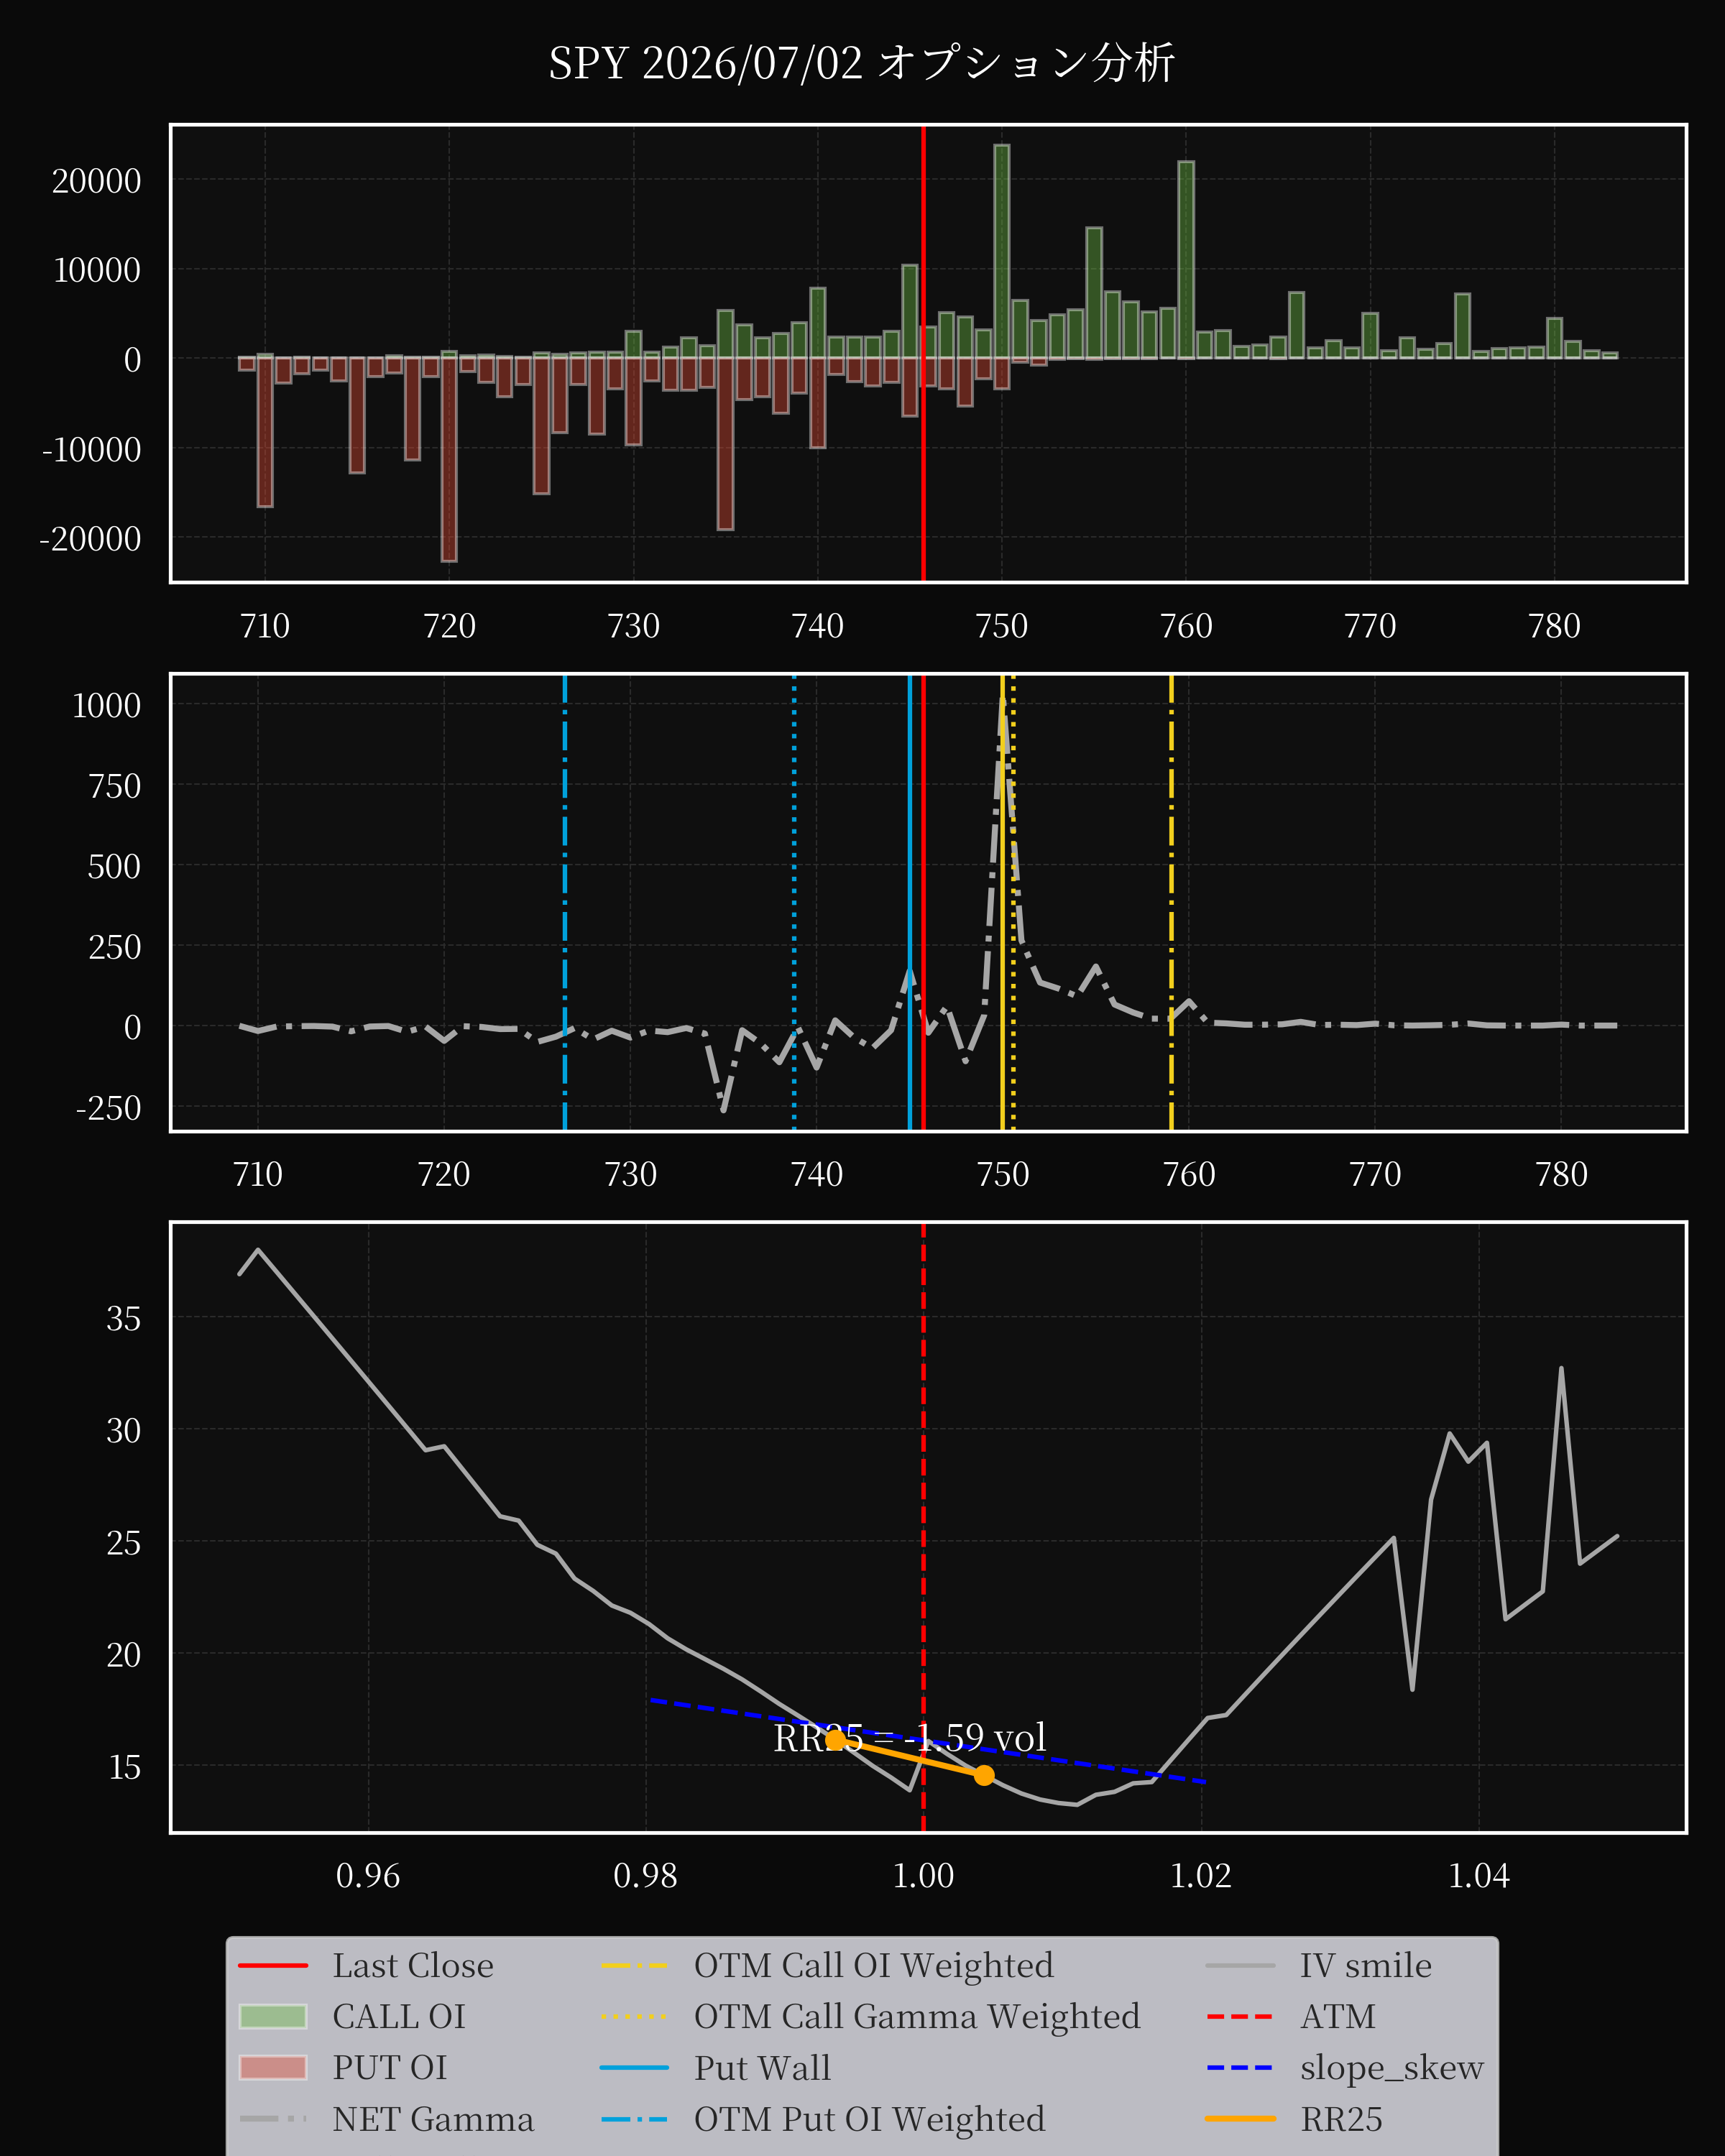Click the '-250' y-axis label in gamma chart
The height and width of the screenshot is (2156, 1725).
[x=108, y=1108]
